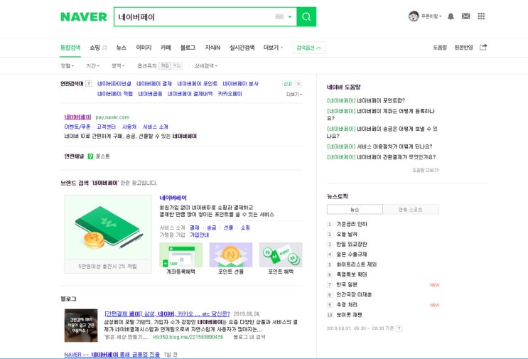The width and height of the screenshot is (528, 359).
Task: Open the username dropdown next to avatar
Action: pyautogui.click(x=431, y=16)
